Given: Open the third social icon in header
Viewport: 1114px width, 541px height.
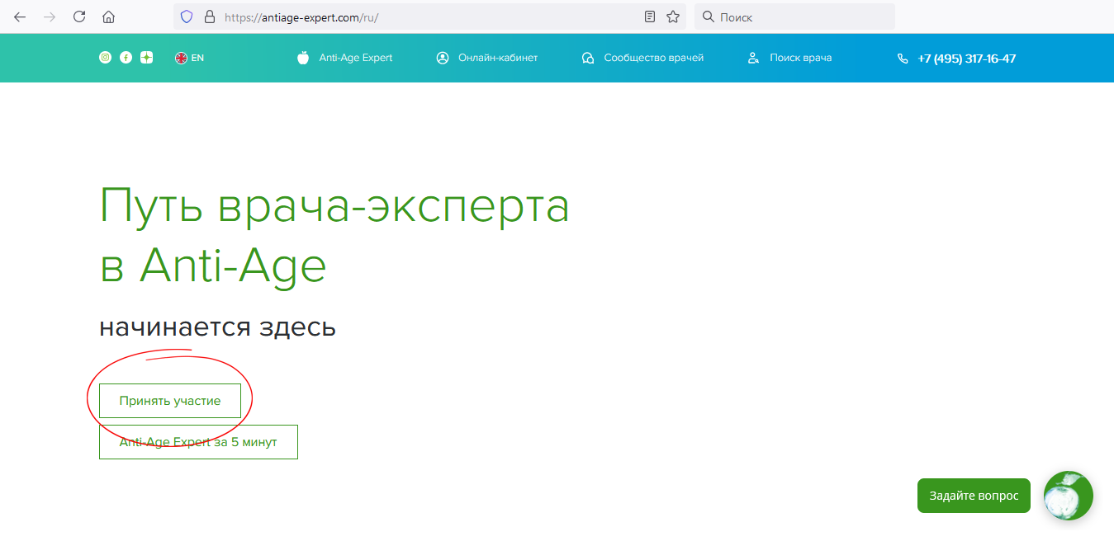Looking at the screenshot, I should coord(146,58).
